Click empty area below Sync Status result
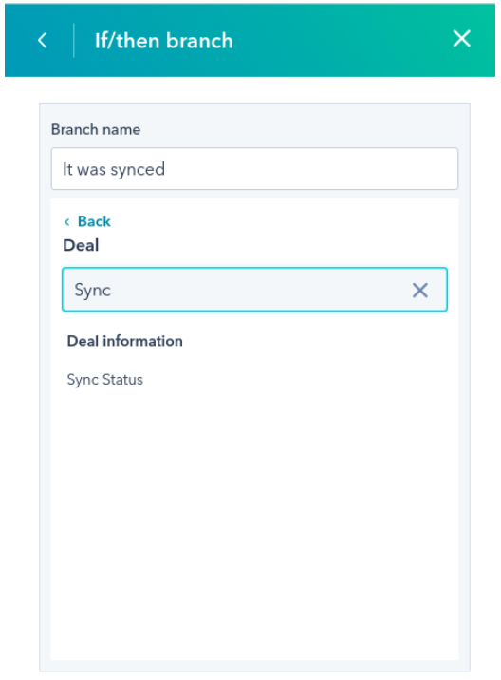 254,520
